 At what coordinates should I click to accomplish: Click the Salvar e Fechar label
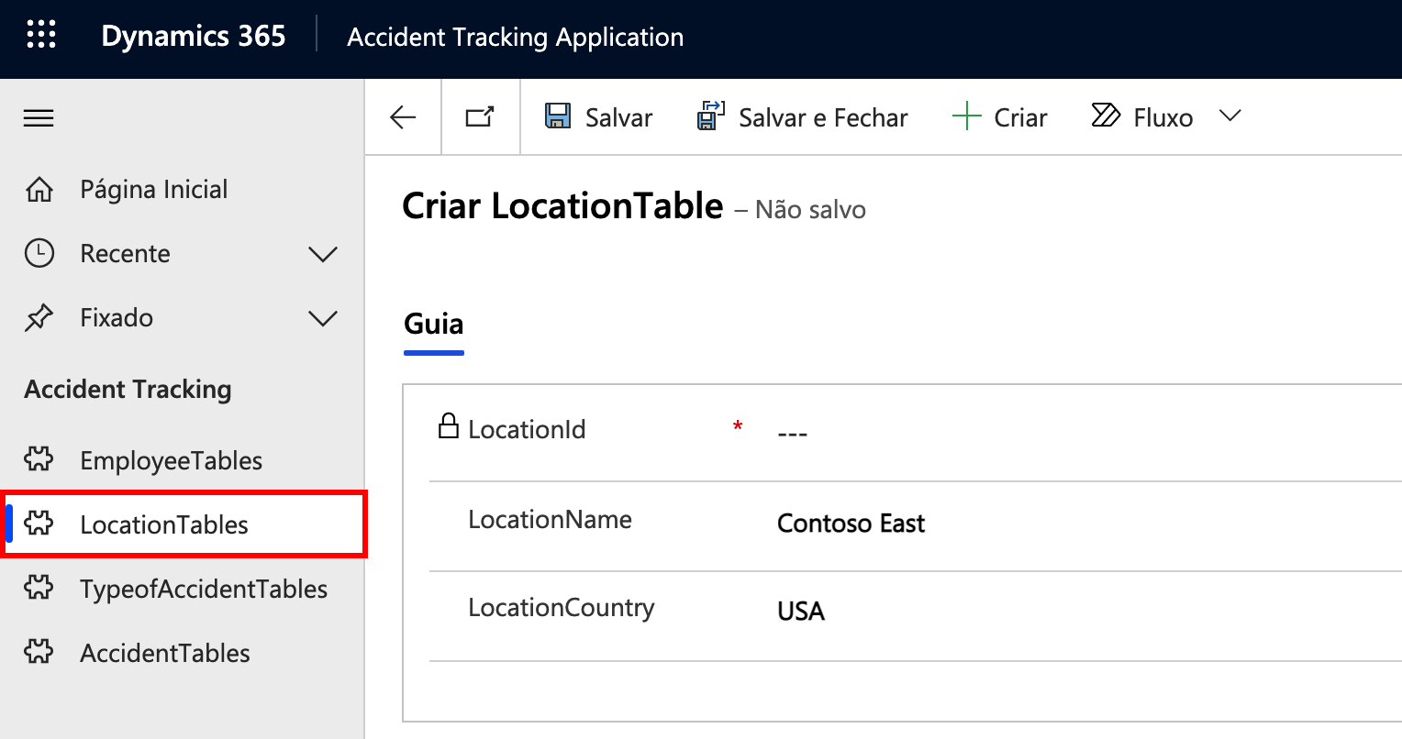click(823, 118)
